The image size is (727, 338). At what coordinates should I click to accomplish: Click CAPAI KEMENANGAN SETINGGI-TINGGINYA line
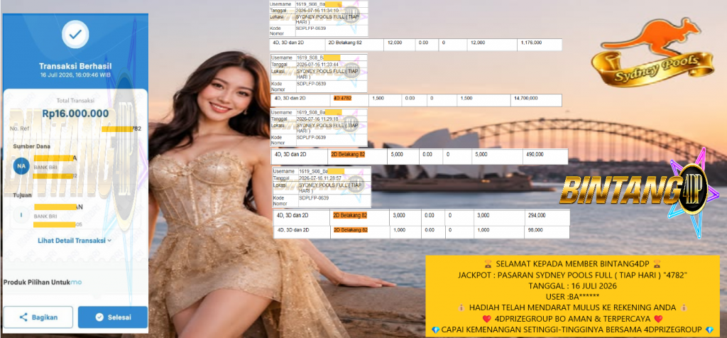click(x=573, y=329)
